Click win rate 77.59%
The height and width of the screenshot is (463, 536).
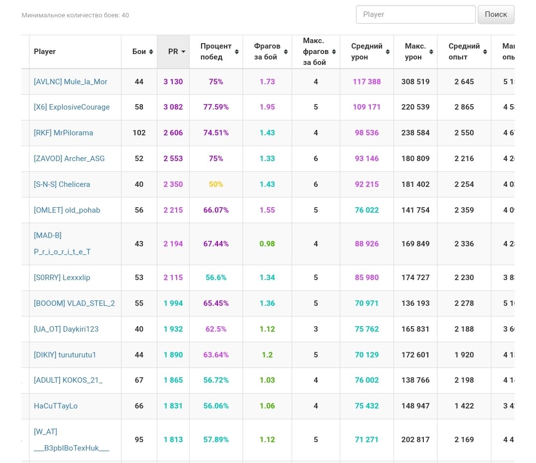point(216,107)
